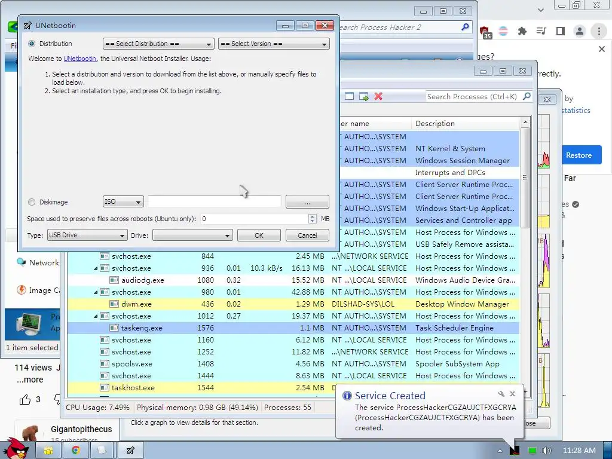Screen dimensions: 612x459
Task: Click the Angry Birds start button
Action: pyautogui.click(x=16, y=449)
